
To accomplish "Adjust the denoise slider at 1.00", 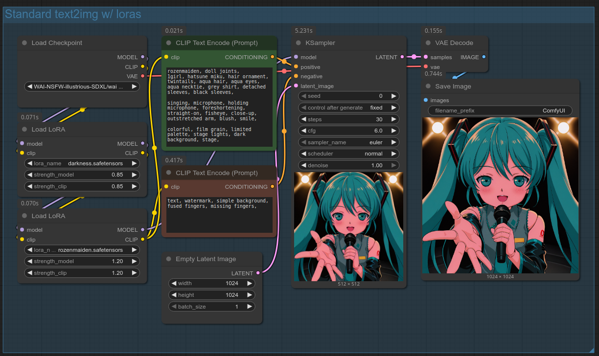I will click(348, 165).
